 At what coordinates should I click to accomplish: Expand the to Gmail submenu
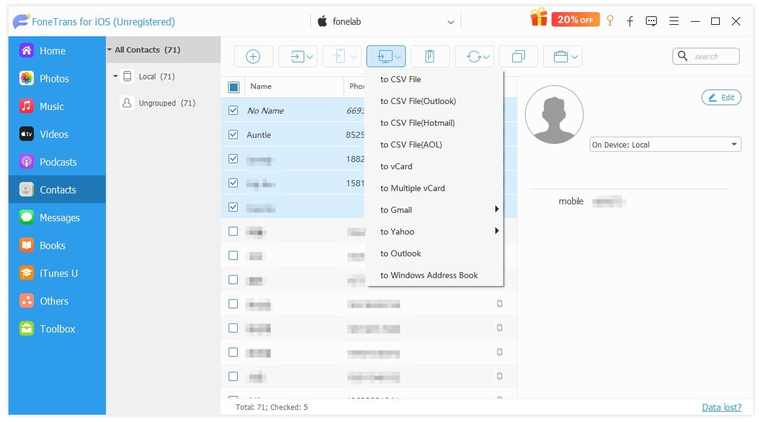point(435,210)
